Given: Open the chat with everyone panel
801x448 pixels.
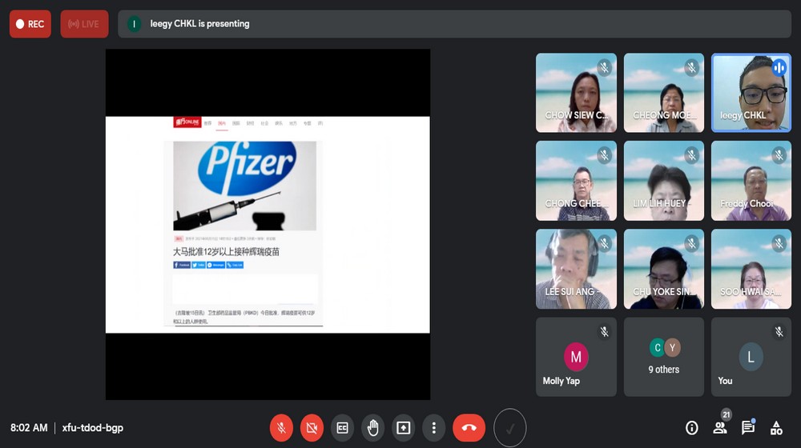Looking at the screenshot, I should pos(748,427).
